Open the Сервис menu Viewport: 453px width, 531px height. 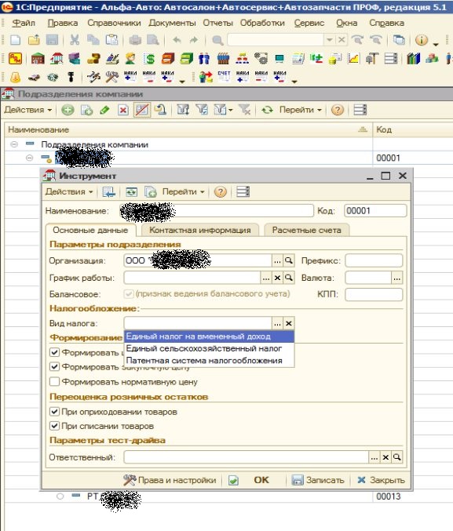pyautogui.click(x=309, y=23)
